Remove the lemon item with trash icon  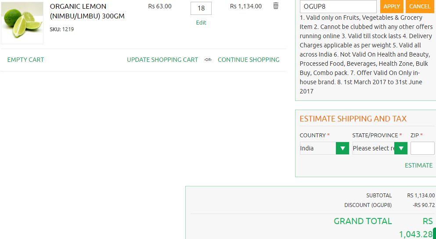click(x=276, y=6)
